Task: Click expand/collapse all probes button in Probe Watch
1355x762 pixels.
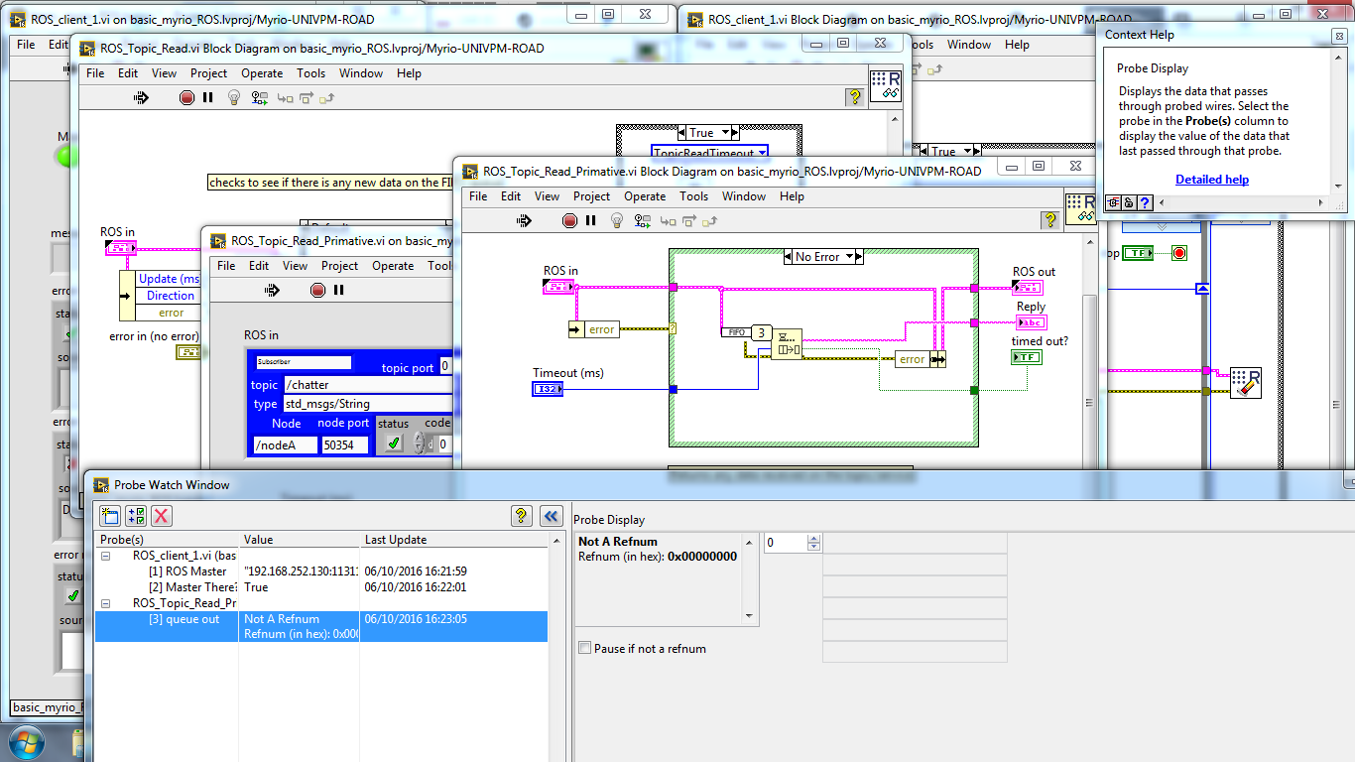Action: click(x=136, y=515)
